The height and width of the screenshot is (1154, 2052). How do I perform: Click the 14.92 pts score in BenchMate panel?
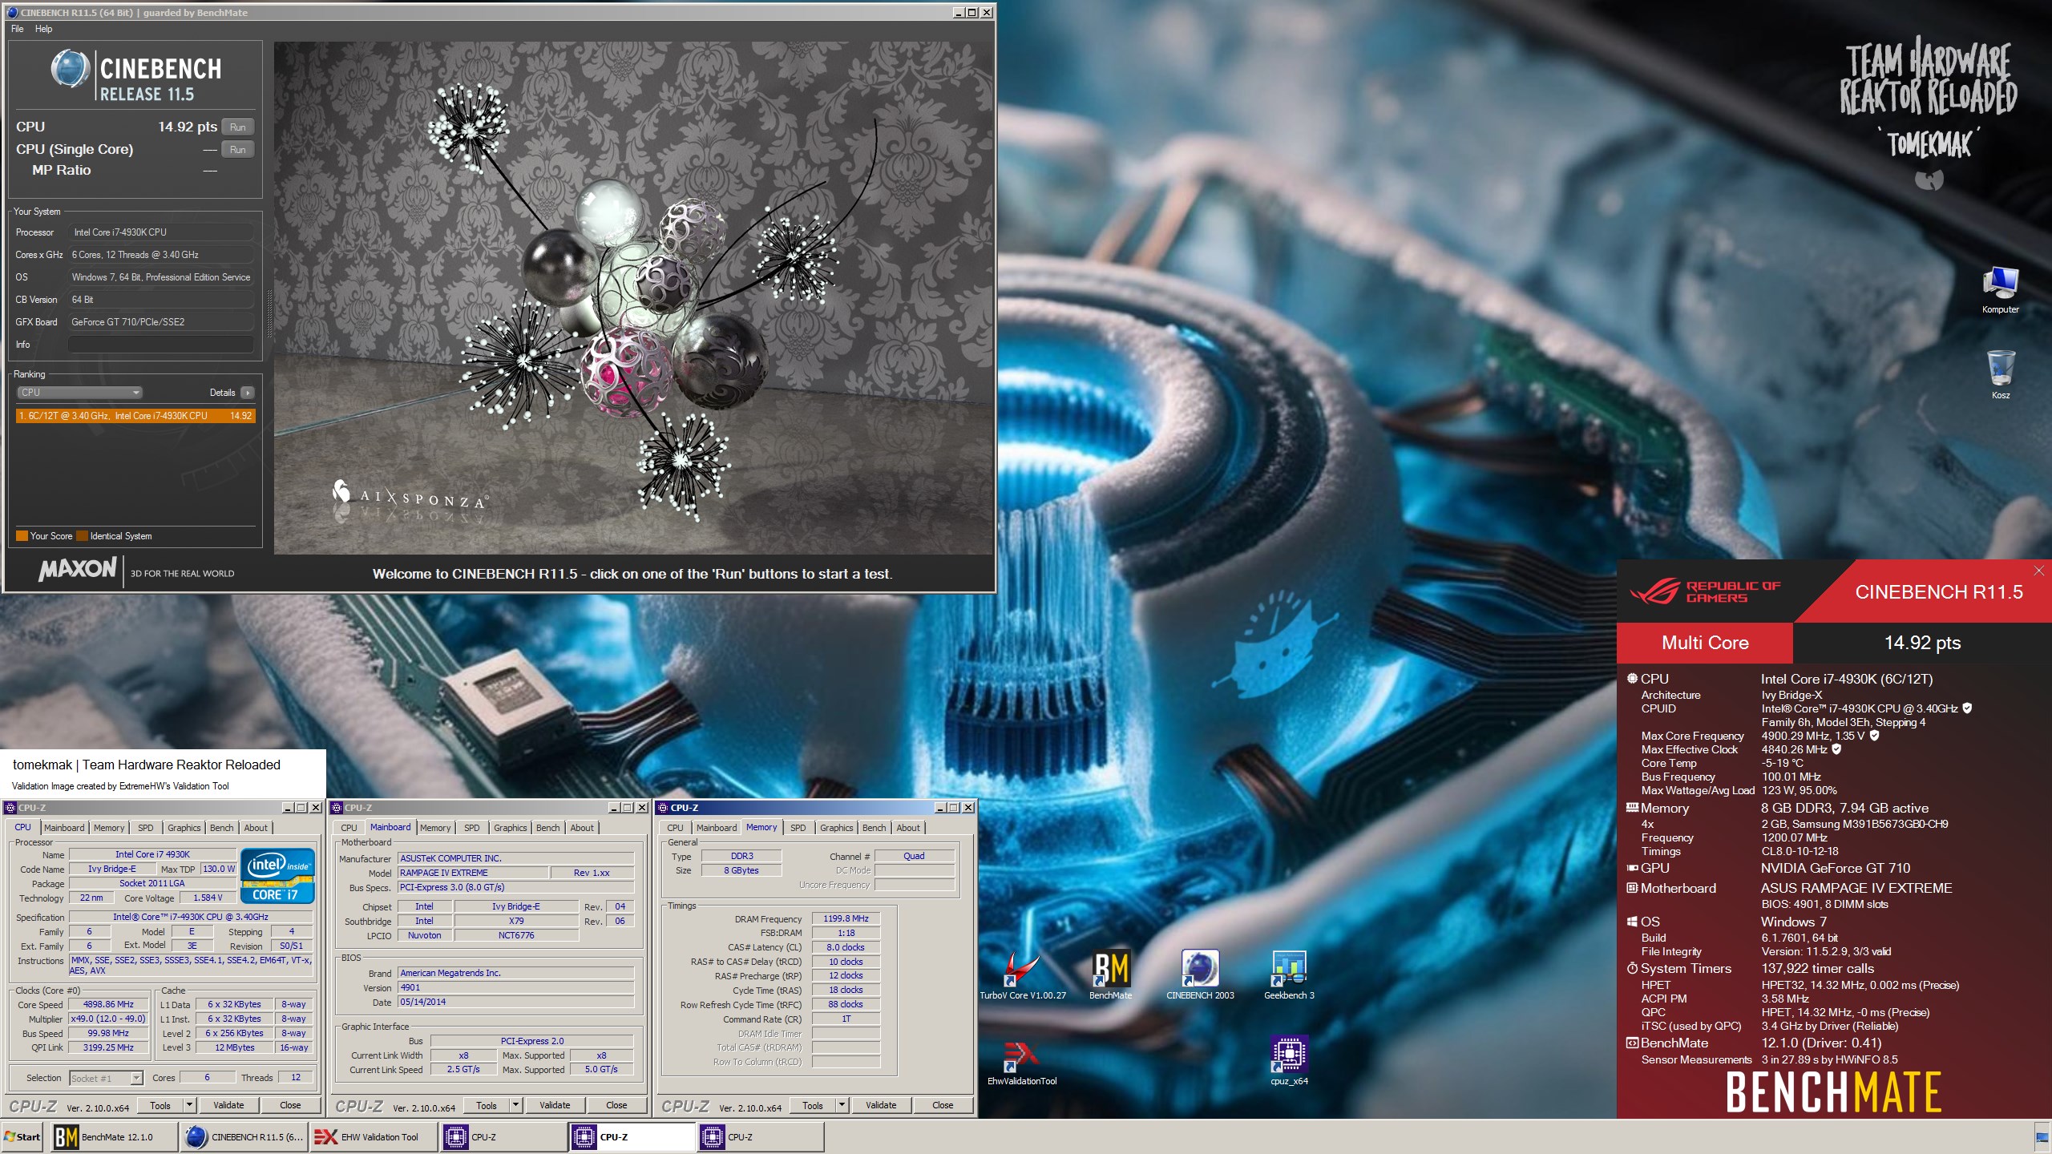pos(1922,643)
